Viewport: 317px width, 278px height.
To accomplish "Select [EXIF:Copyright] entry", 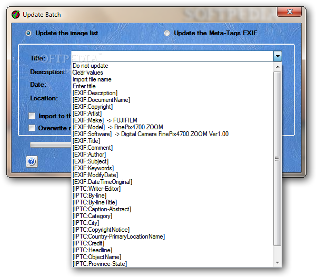I will 173,107.
